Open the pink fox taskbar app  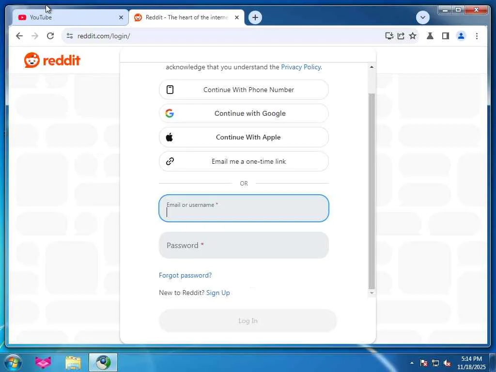43,362
